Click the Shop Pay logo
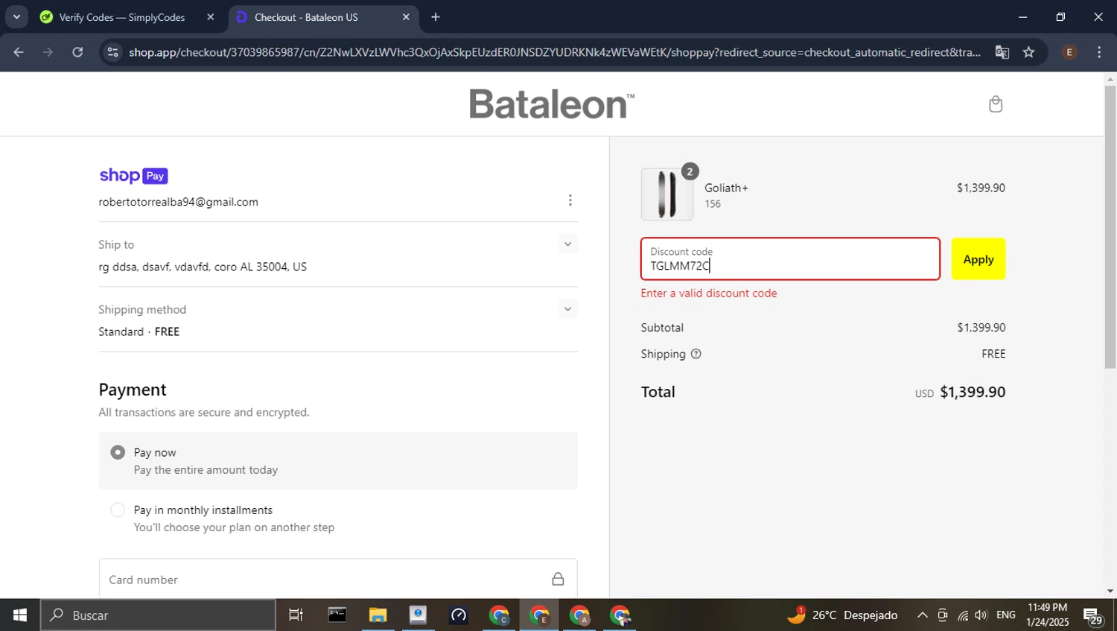 click(x=133, y=176)
